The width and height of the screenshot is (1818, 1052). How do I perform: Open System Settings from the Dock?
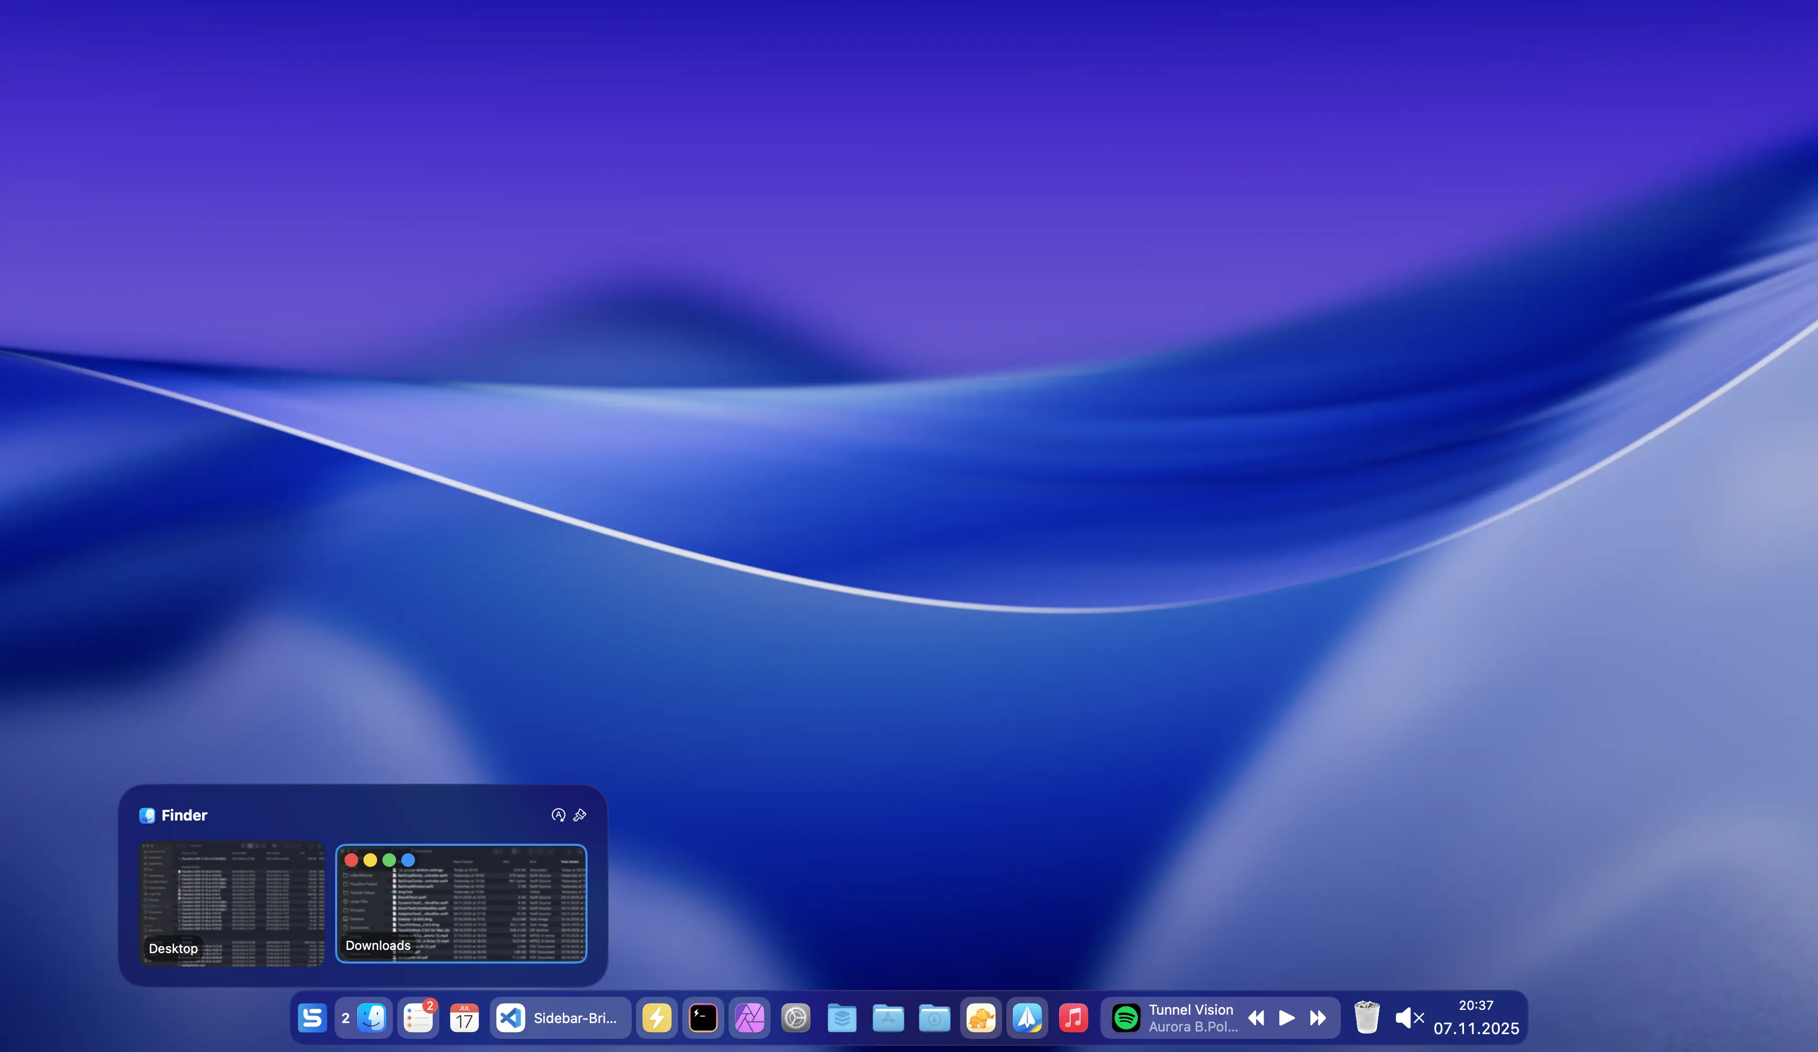(x=796, y=1017)
